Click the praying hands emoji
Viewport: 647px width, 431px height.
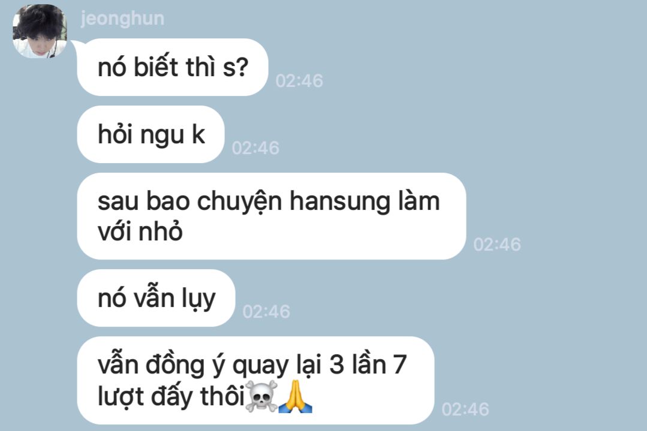click(296, 396)
